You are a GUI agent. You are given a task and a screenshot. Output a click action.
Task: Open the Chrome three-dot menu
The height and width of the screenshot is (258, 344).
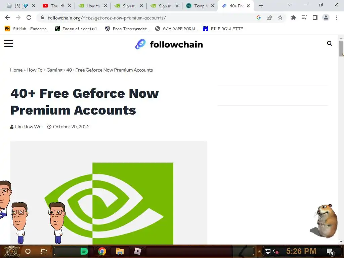coord(337,17)
